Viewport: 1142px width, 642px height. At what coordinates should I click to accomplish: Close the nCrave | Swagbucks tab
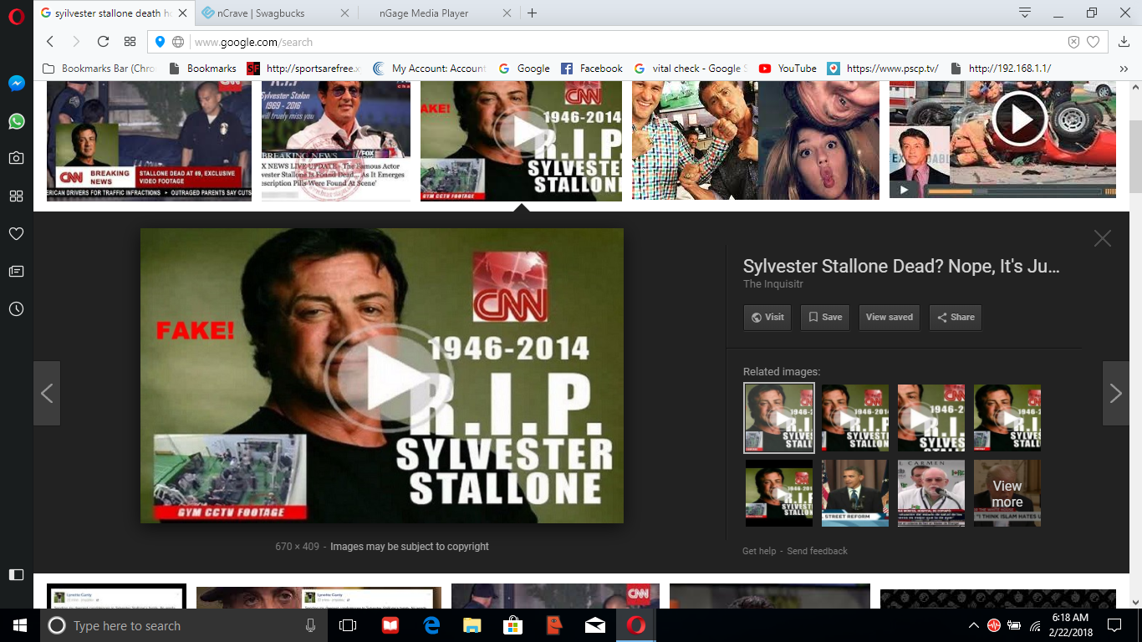click(344, 13)
